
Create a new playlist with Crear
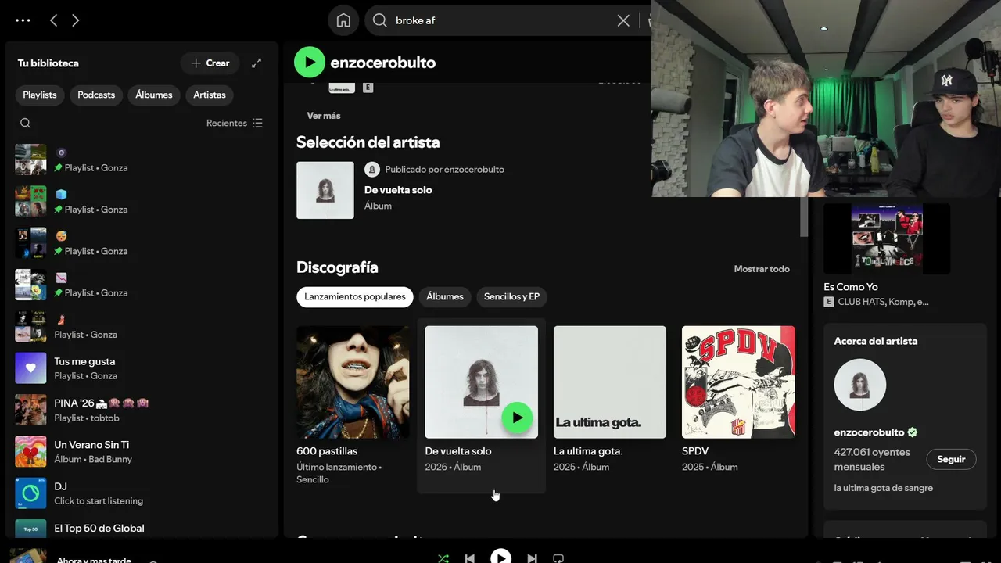point(210,63)
